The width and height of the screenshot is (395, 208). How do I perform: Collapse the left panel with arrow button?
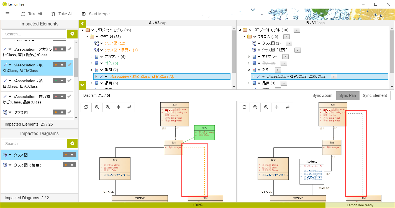click(83, 24)
